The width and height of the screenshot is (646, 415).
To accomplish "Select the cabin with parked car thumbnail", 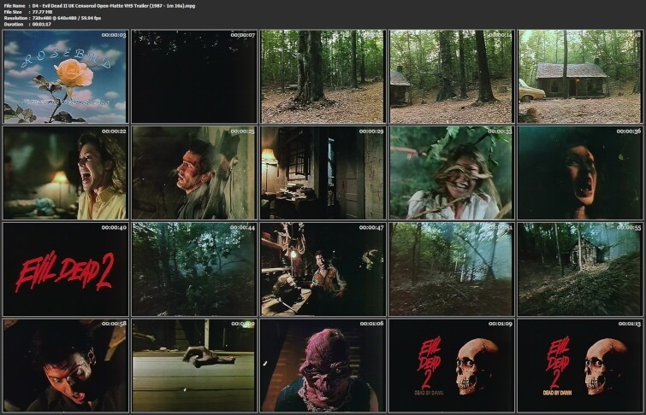I will [x=580, y=77].
